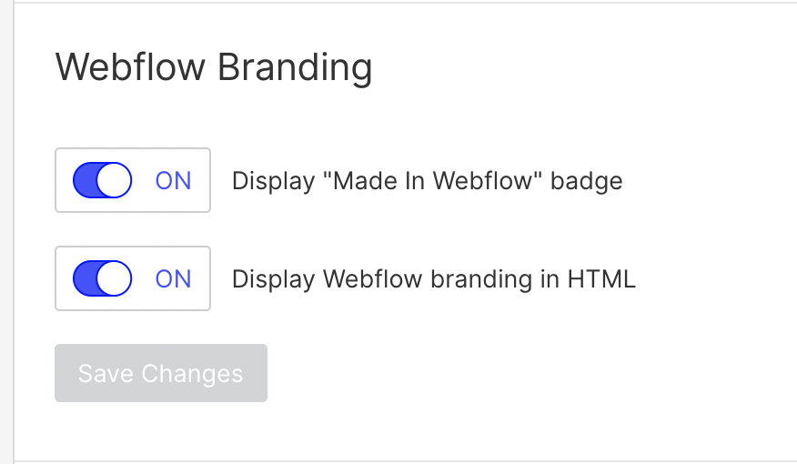Click the Save Changes button

161,373
